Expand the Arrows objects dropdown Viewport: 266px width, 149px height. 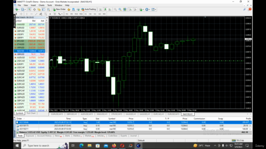click(62, 14)
